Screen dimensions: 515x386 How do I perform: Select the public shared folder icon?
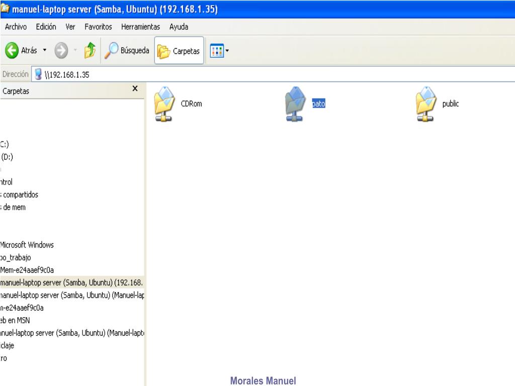[426, 104]
